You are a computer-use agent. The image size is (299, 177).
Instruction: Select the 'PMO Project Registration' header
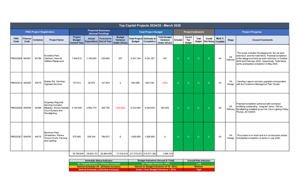click(x=40, y=32)
